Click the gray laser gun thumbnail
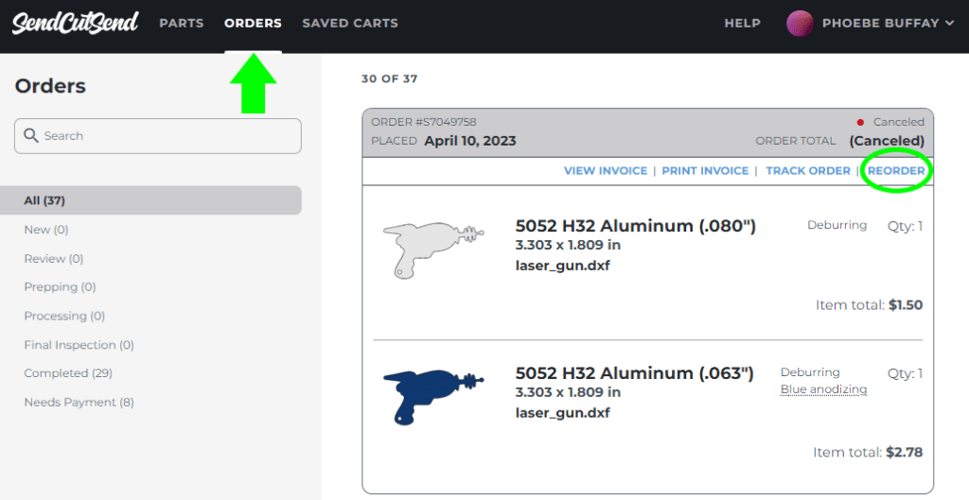Viewport: 969px width, 500px height. point(433,250)
